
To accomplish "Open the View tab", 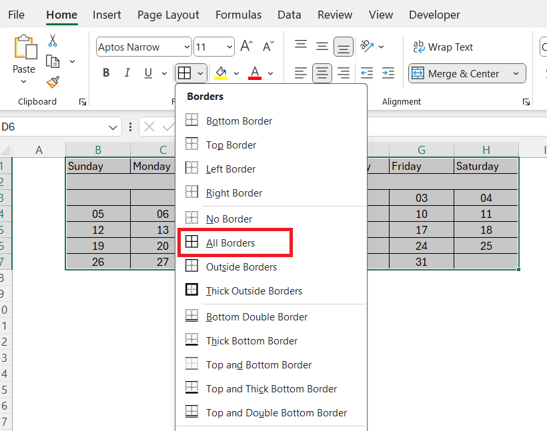I will (381, 15).
